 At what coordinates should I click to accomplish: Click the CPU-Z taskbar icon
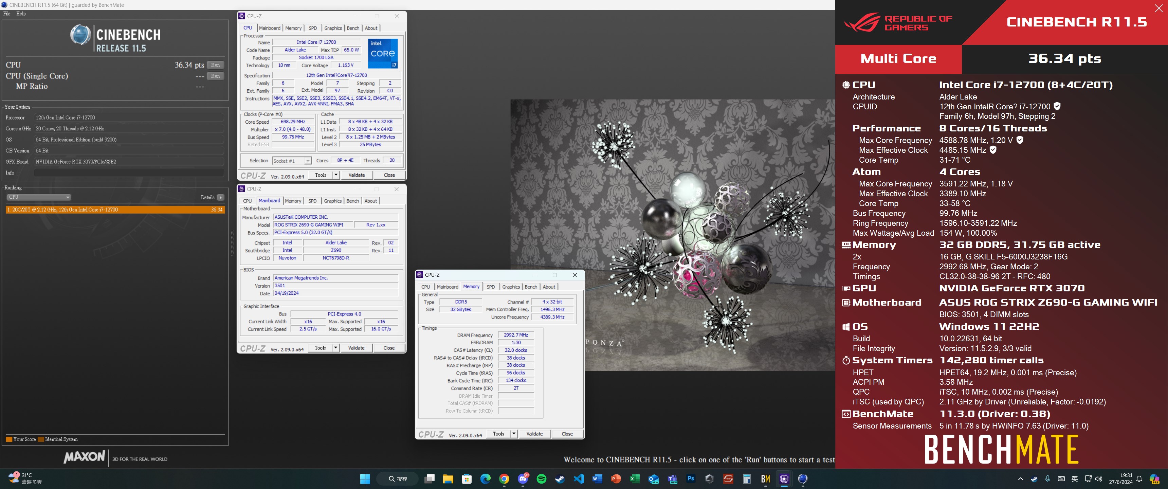click(784, 479)
